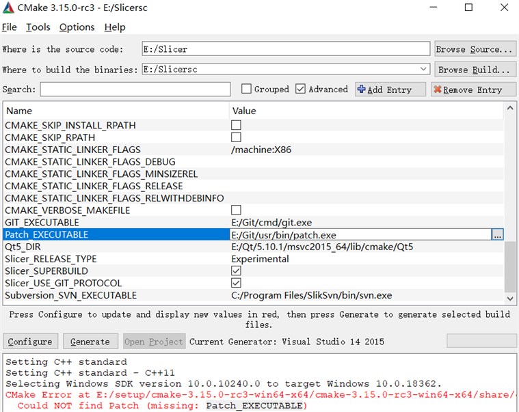Uncheck Slicer_USE_GIT_PROTOCOL checkbox

pyautogui.click(x=236, y=283)
